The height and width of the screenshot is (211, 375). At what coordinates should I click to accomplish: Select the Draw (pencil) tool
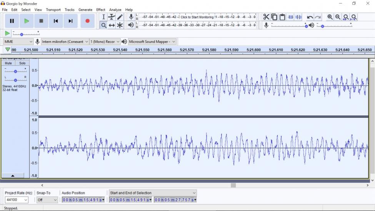click(120, 17)
